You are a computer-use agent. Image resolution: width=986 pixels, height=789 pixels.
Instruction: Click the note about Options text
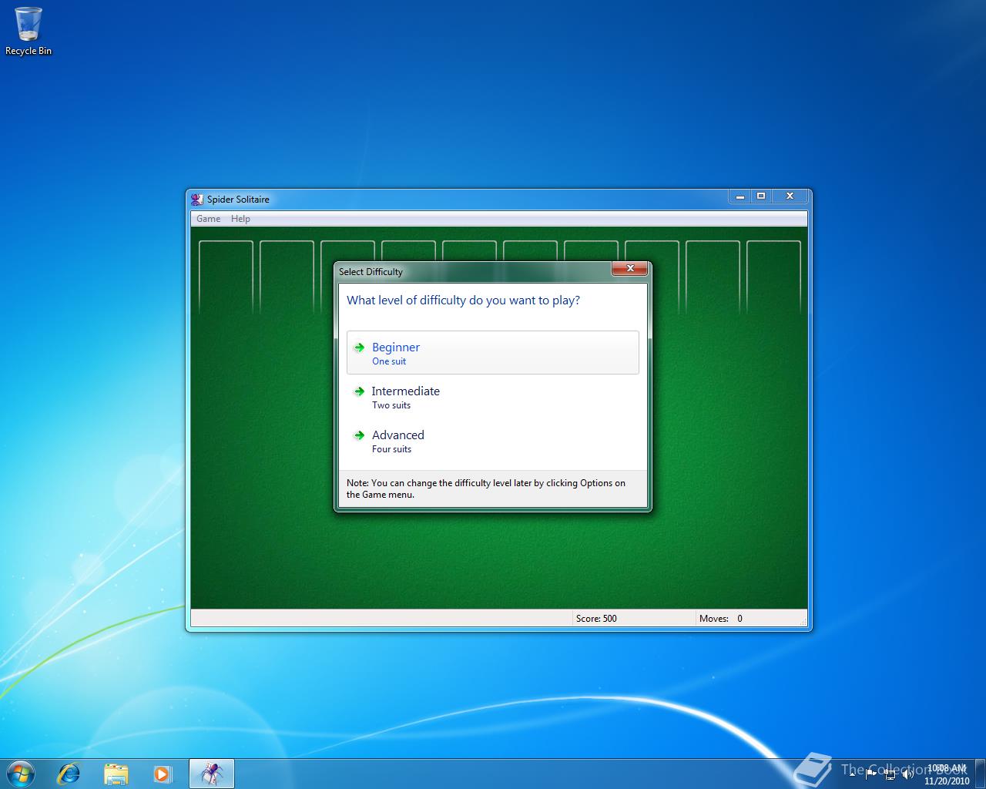(x=486, y=489)
